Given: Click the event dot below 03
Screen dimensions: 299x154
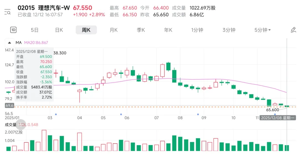Looking at the screenshot, I should click(x=56, y=114).
